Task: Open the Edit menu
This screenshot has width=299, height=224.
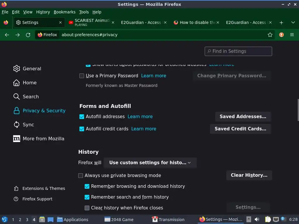Action: point(16,12)
